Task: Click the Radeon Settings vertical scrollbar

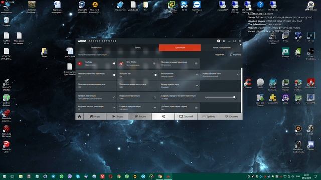Action: point(242,90)
